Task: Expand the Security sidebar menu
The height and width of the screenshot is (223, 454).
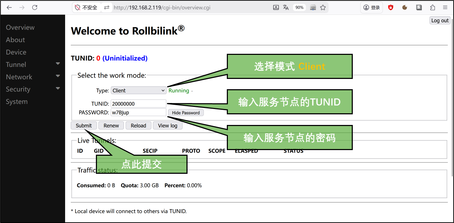Action: coord(33,89)
